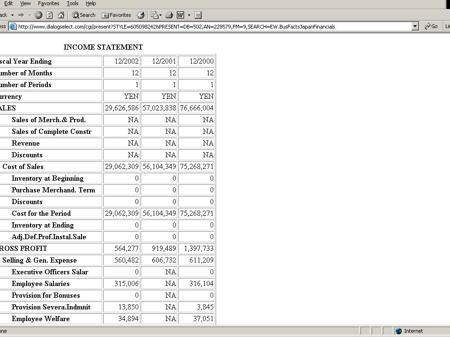
Task: Click the Employee Welfare row label
Action: pos(41,319)
